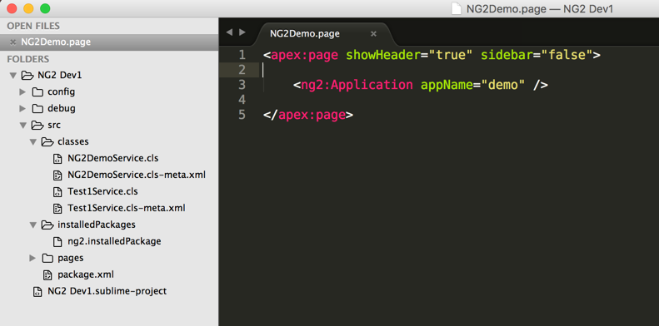Open NG2DemoService.cls-meta.xml in sidebar
Screen dimensions: 659x326
coord(137,175)
